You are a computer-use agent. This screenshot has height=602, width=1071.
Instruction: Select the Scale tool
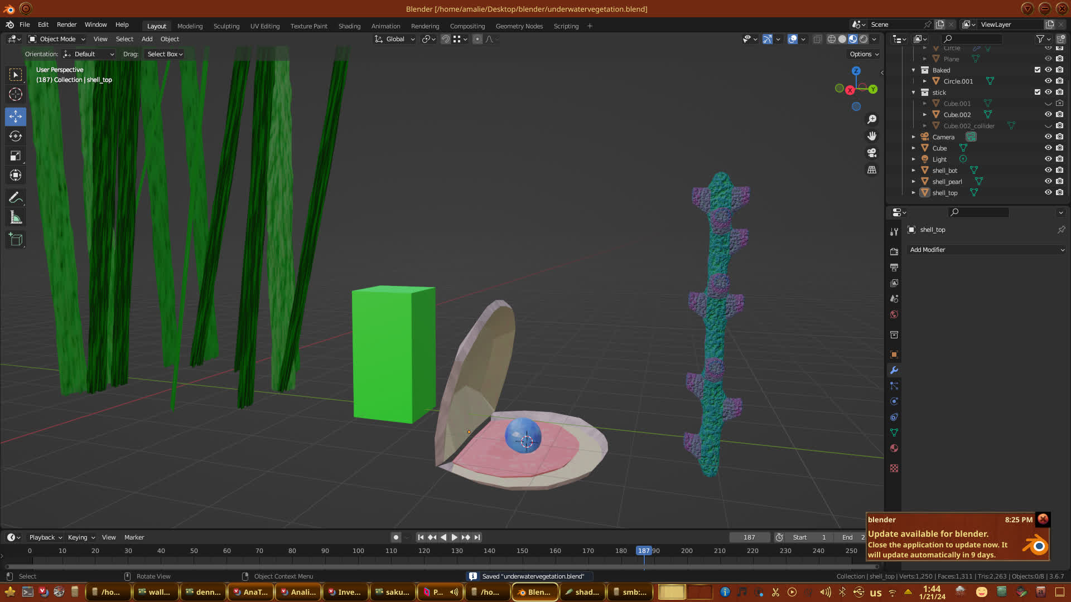(x=16, y=156)
